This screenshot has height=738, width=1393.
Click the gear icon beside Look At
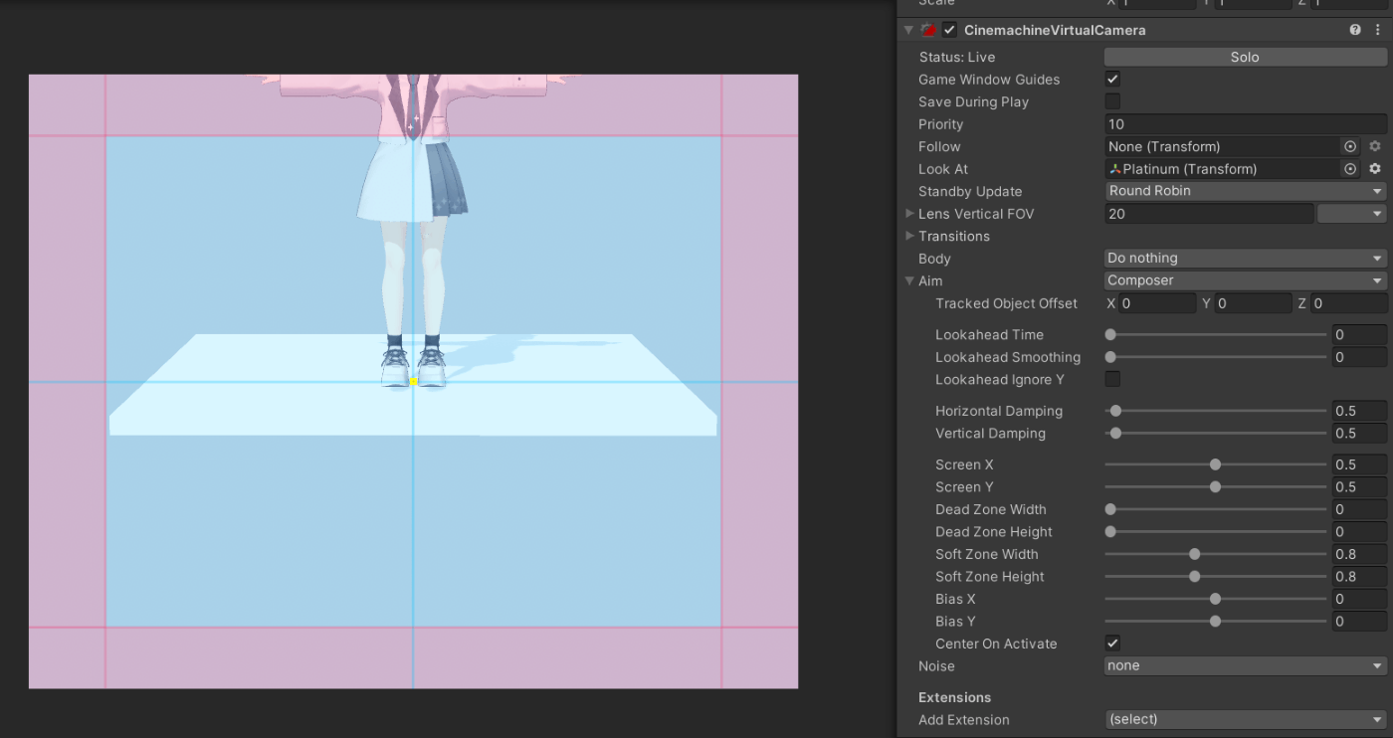(x=1375, y=169)
